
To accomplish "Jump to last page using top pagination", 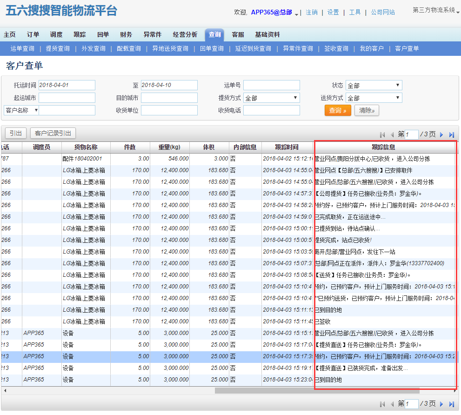I will pyautogui.click(x=451, y=134).
